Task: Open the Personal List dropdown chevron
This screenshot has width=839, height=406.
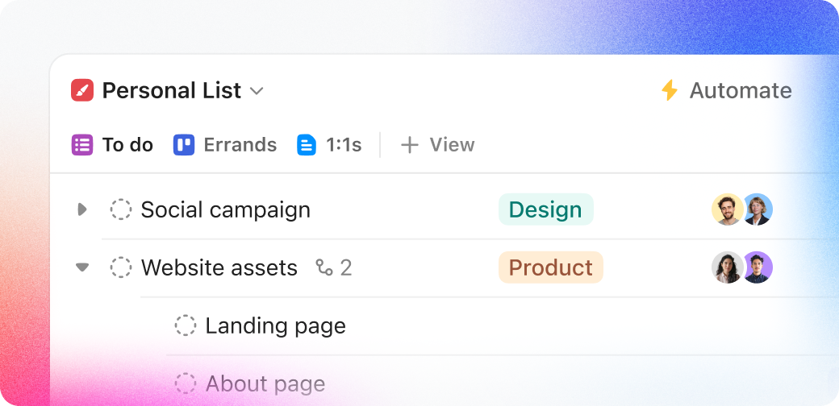Action: (257, 91)
